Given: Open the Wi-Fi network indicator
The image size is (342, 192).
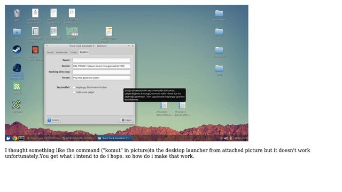Looking at the screenshot, I should [221, 138].
